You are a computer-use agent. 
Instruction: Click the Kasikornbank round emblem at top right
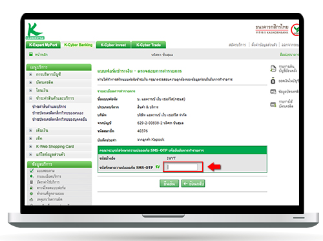[x=295, y=30]
